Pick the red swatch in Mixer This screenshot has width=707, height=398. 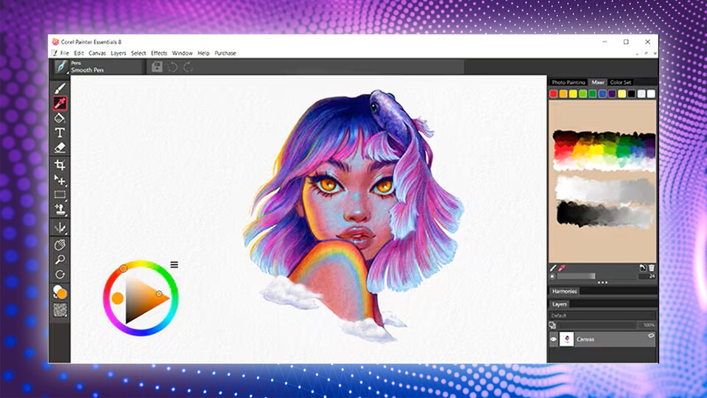pos(554,94)
